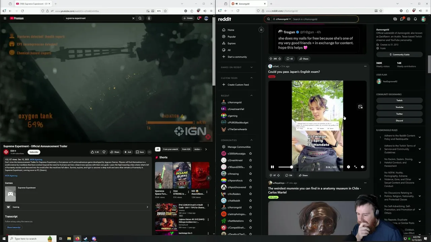Toggle captions on the reddit video
431x242 pixels.
pyautogui.click(x=341, y=167)
